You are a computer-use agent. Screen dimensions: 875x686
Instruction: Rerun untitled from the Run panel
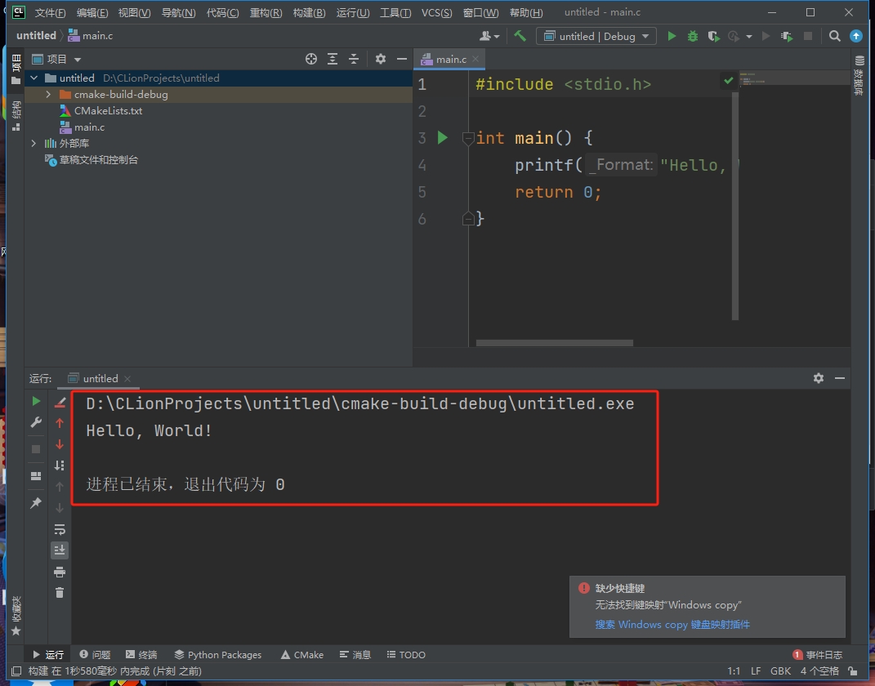(x=36, y=401)
